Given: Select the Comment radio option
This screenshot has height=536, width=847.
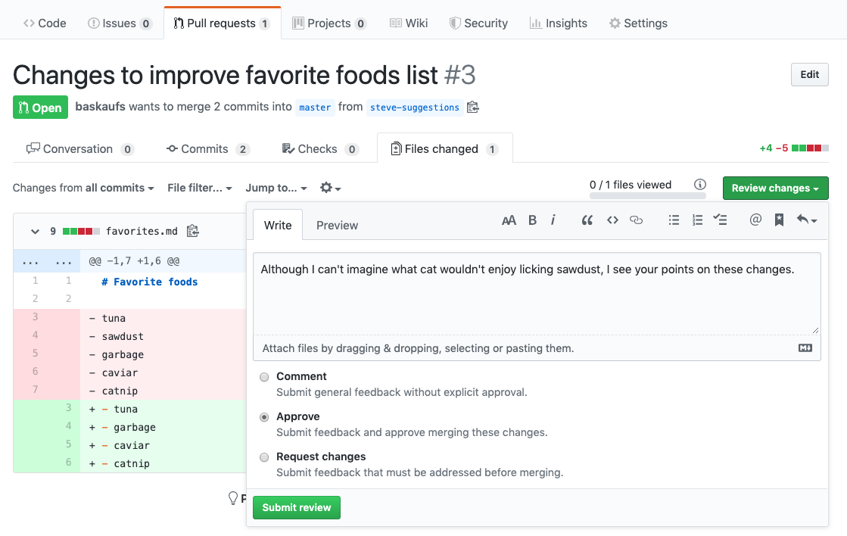Looking at the screenshot, I should point(264,377).
